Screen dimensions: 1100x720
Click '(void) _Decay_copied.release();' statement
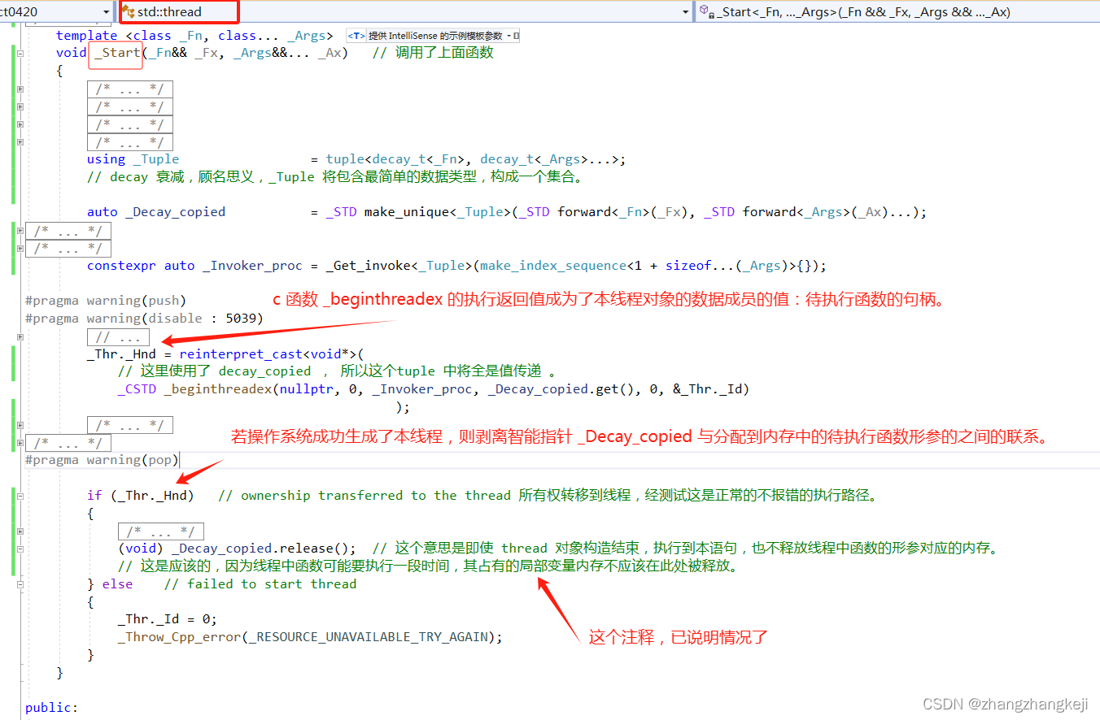(237, 549)
